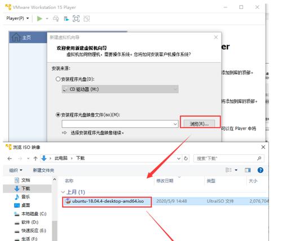Close the 浏览 ISO 映像 dialog

point(263,147)
